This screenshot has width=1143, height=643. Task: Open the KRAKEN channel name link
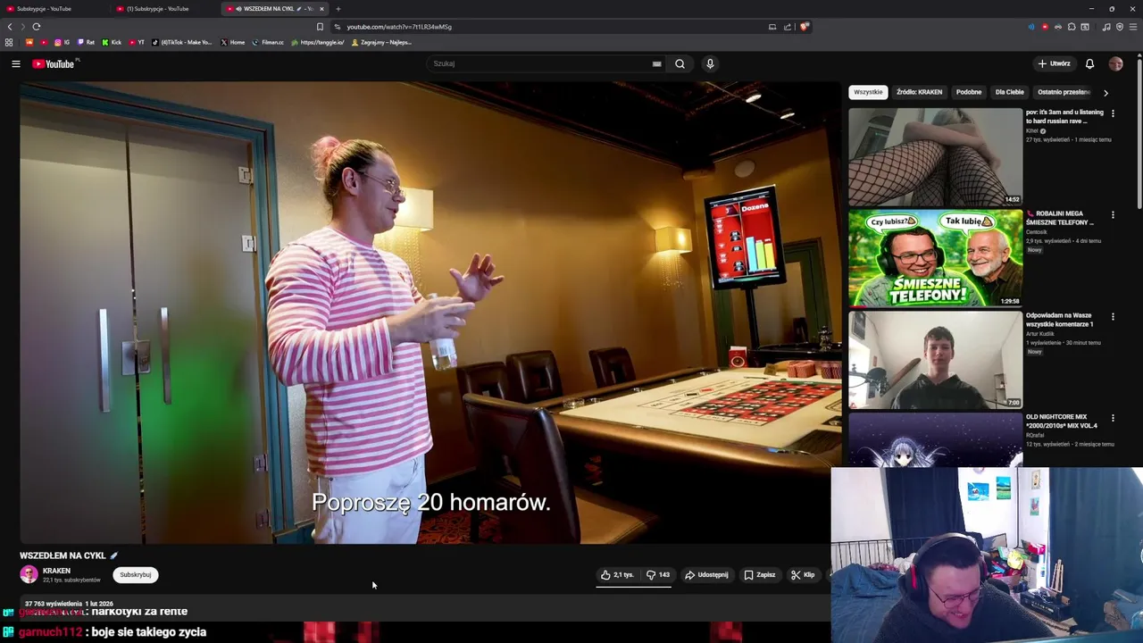56,571
